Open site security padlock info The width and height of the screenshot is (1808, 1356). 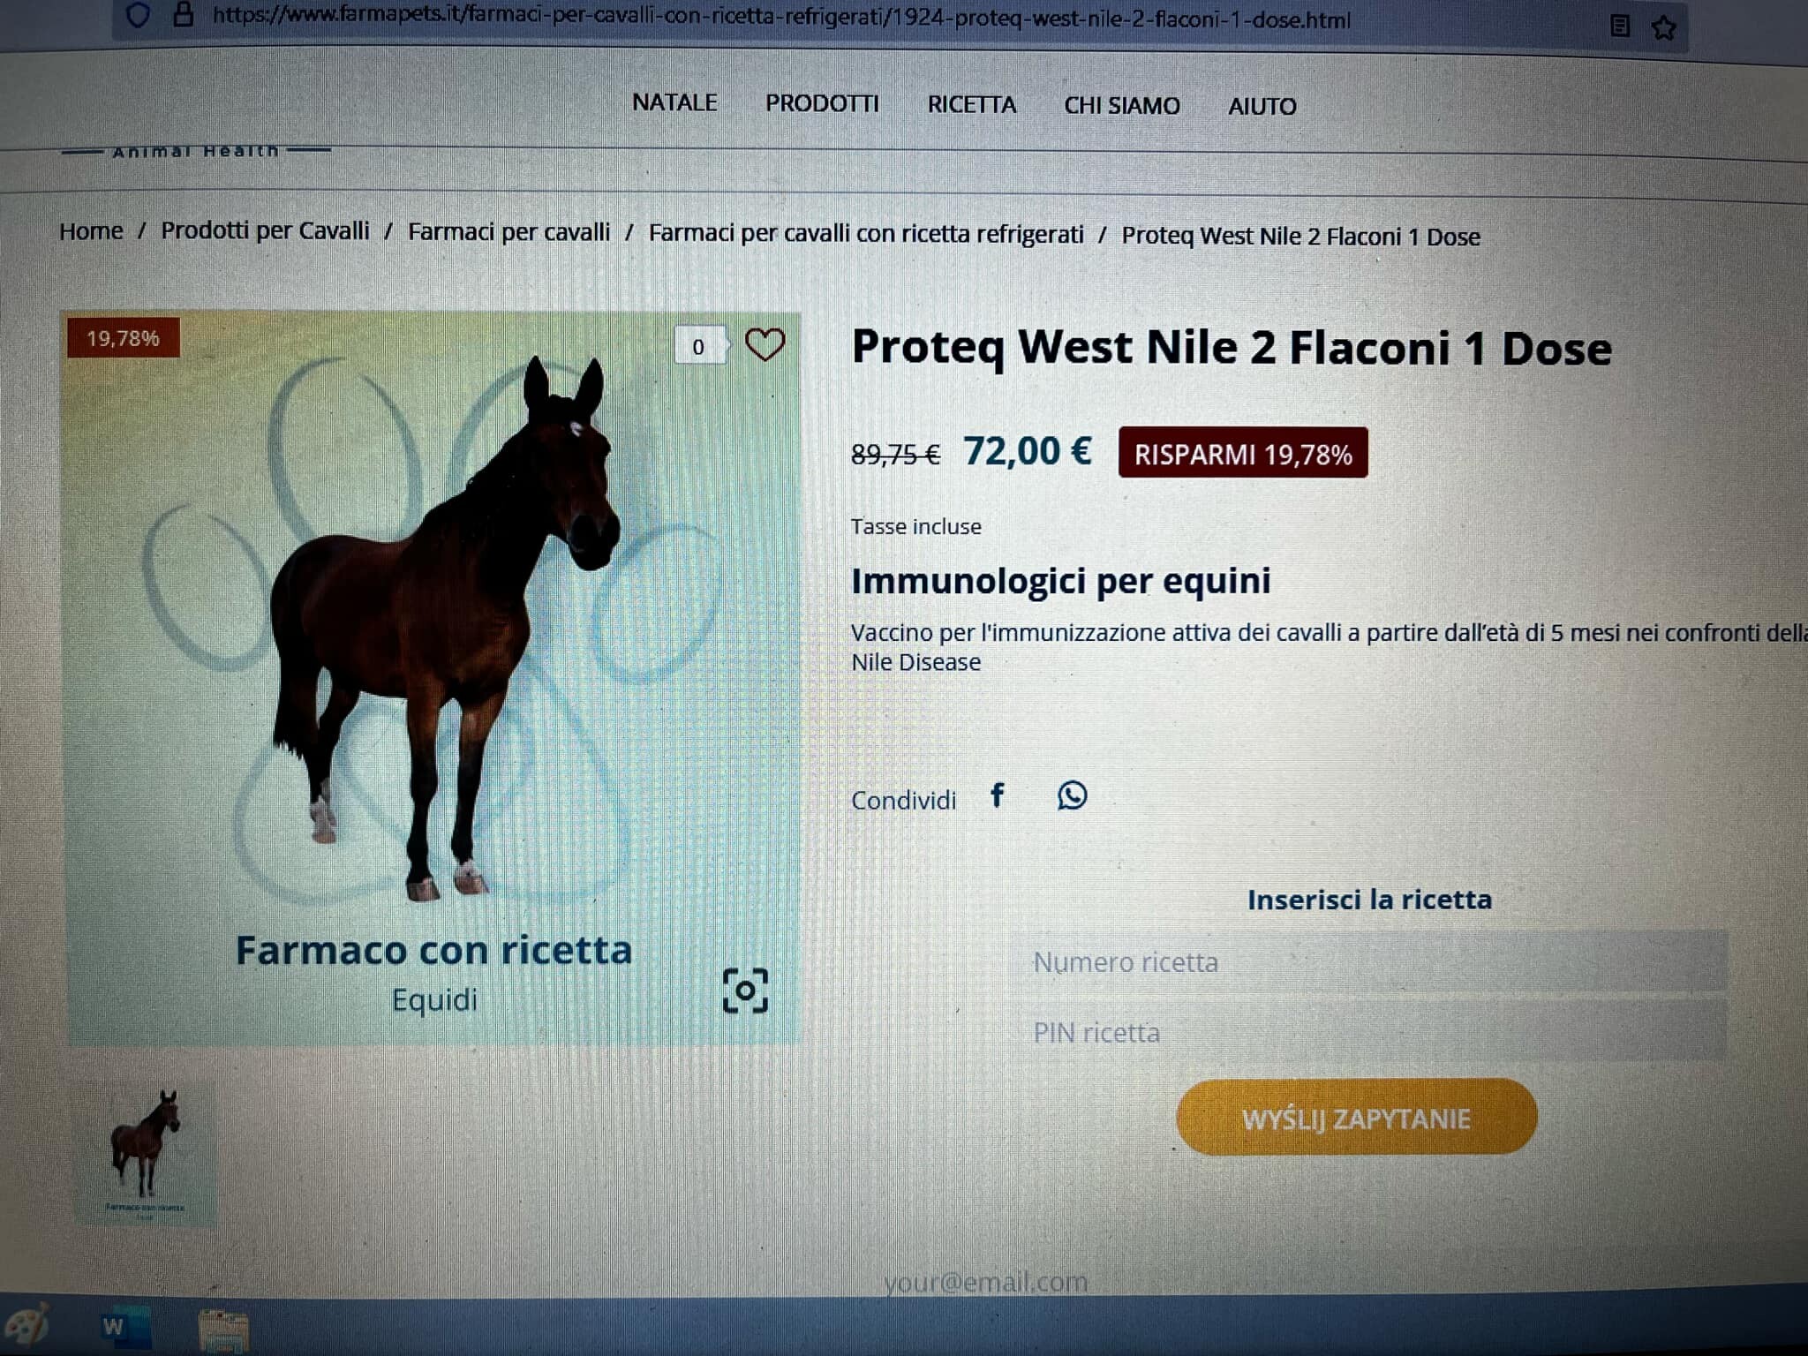183,14
